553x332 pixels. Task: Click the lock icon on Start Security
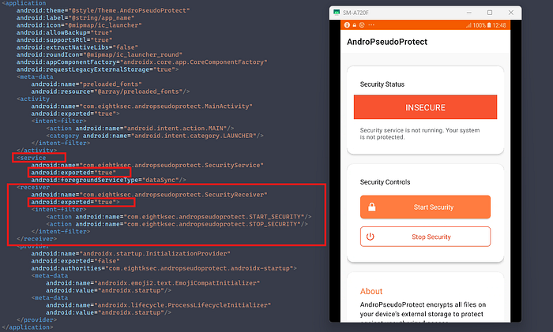(371, 207)
